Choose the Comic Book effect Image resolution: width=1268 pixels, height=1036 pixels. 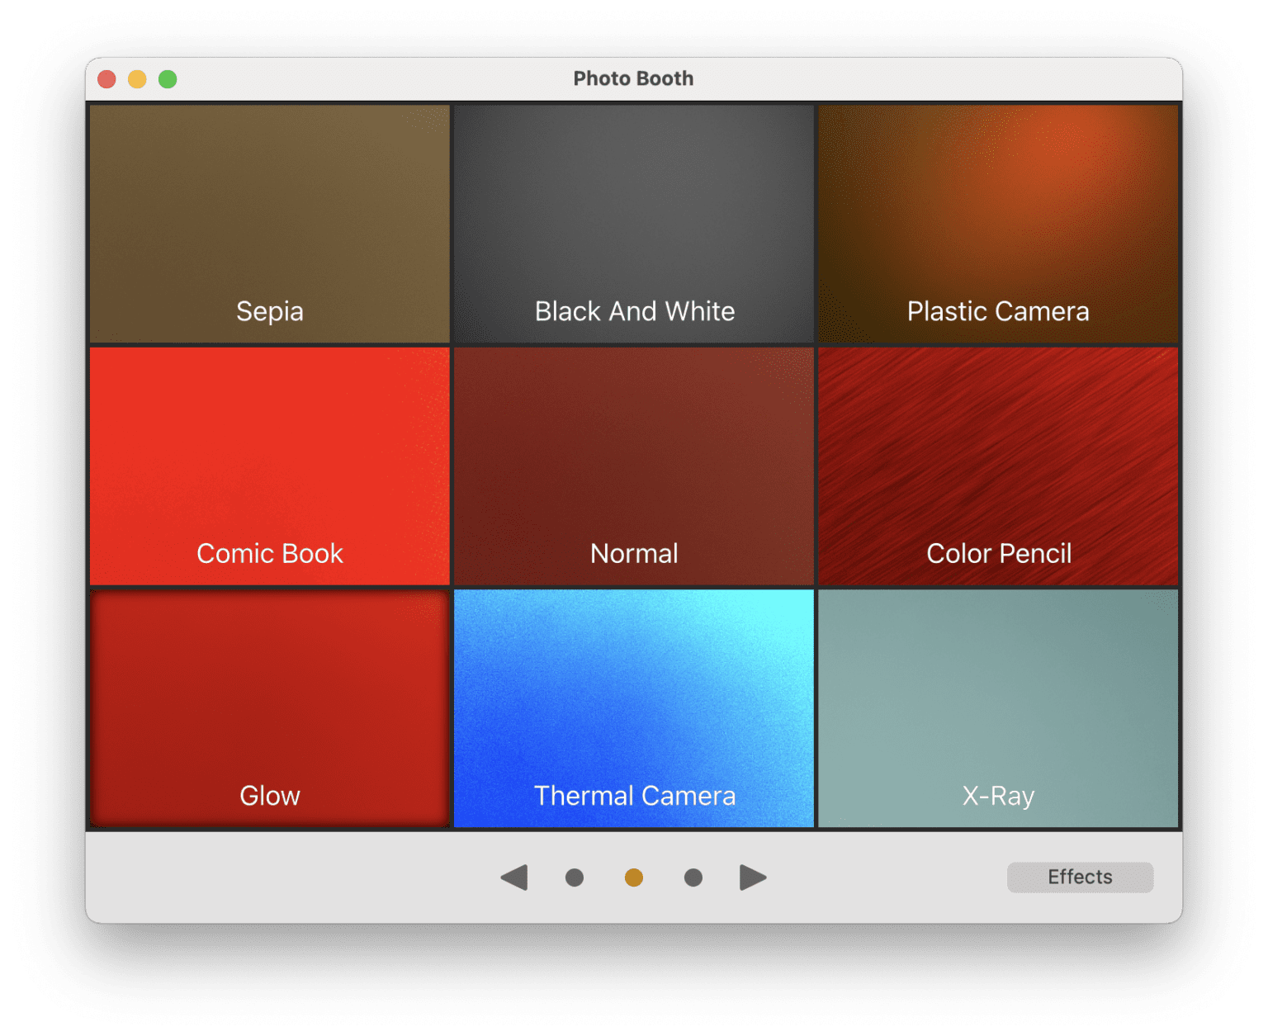[x=269, y=465]
